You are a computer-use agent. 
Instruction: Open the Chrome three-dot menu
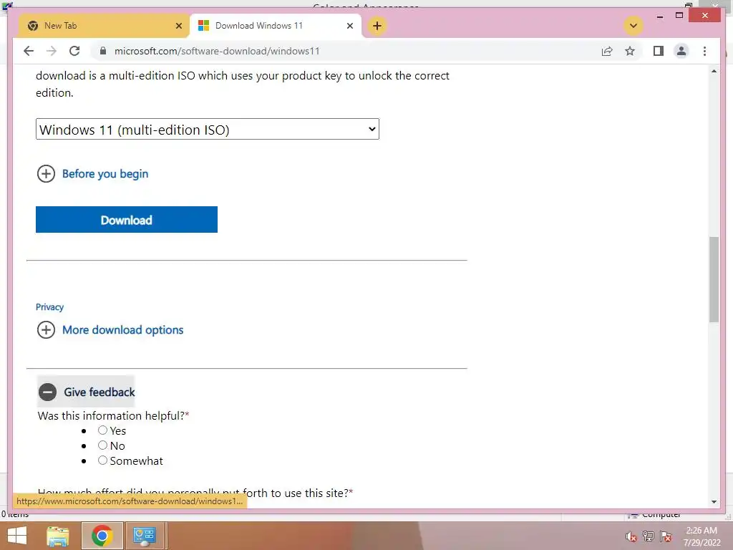[704, 51]
